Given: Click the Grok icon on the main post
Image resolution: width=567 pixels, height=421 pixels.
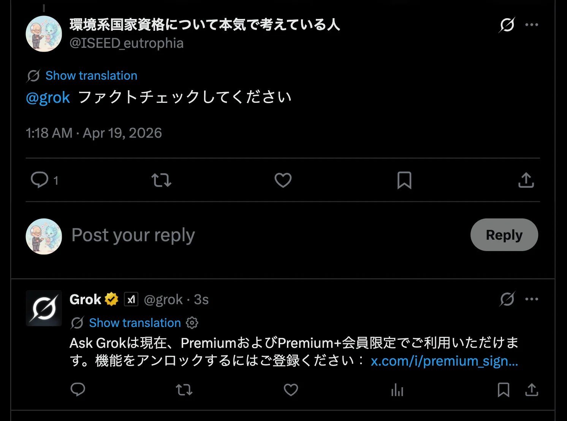Looking at the screenshot, I should click(x=507, y=25).
